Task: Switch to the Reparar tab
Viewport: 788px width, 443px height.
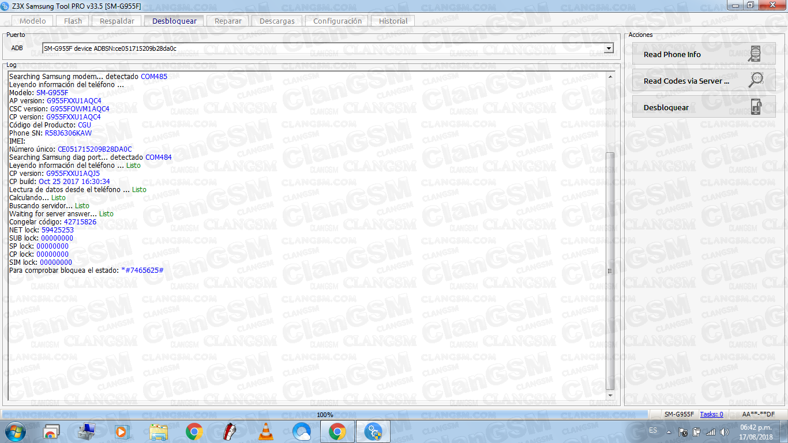Action: click(x=228, y=21)
